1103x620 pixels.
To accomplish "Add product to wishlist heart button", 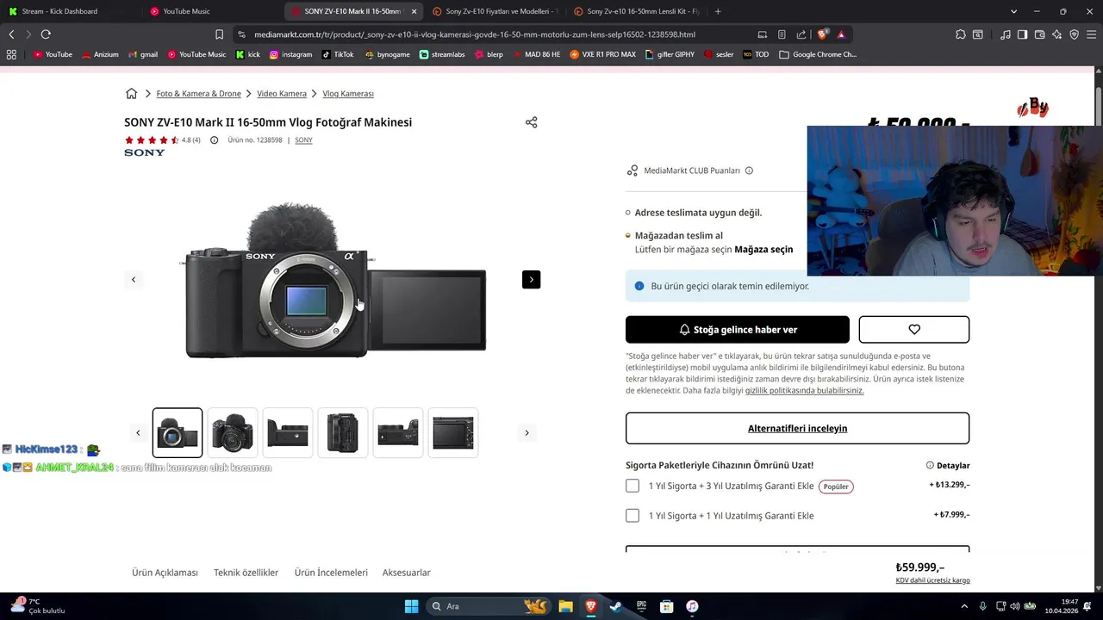I will point(913,329).
